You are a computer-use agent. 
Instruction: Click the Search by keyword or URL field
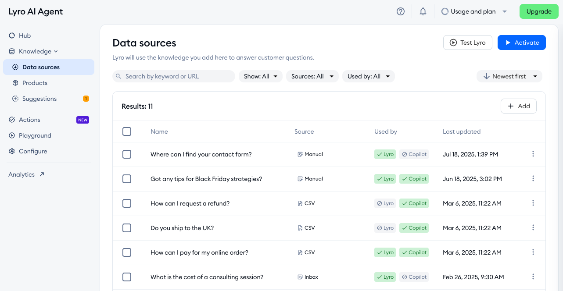point(174,76)
